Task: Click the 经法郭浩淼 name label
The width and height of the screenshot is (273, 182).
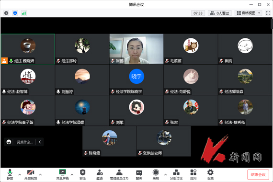Action: coord(234,91)
